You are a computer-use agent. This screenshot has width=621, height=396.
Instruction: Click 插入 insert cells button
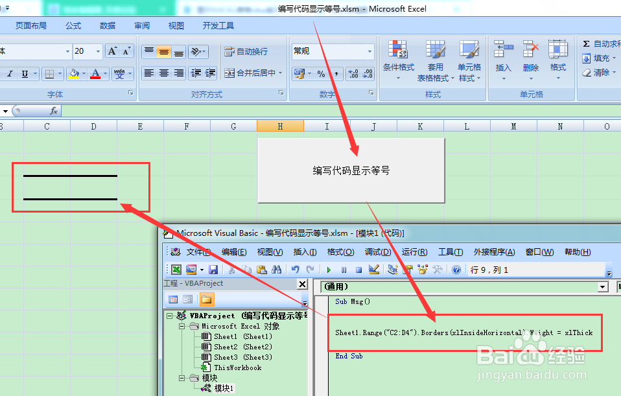click(x=504, y=60)
